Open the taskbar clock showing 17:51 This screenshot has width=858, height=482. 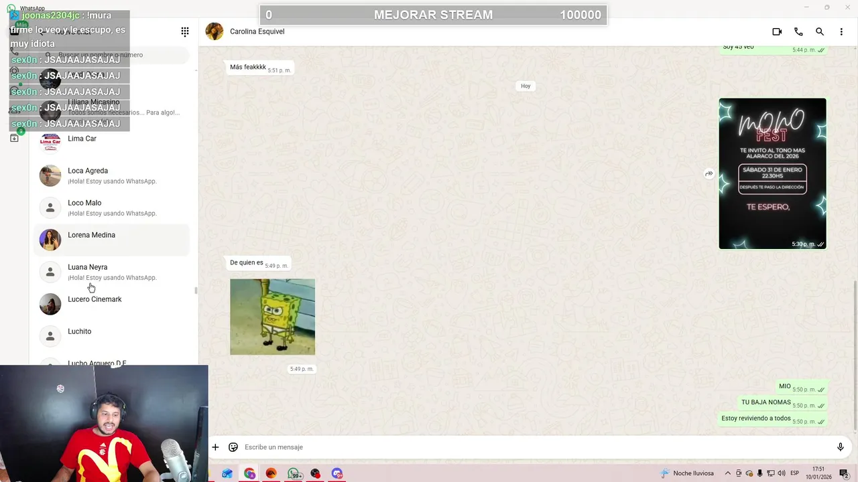pyautogui.click(x=818, y=473)
